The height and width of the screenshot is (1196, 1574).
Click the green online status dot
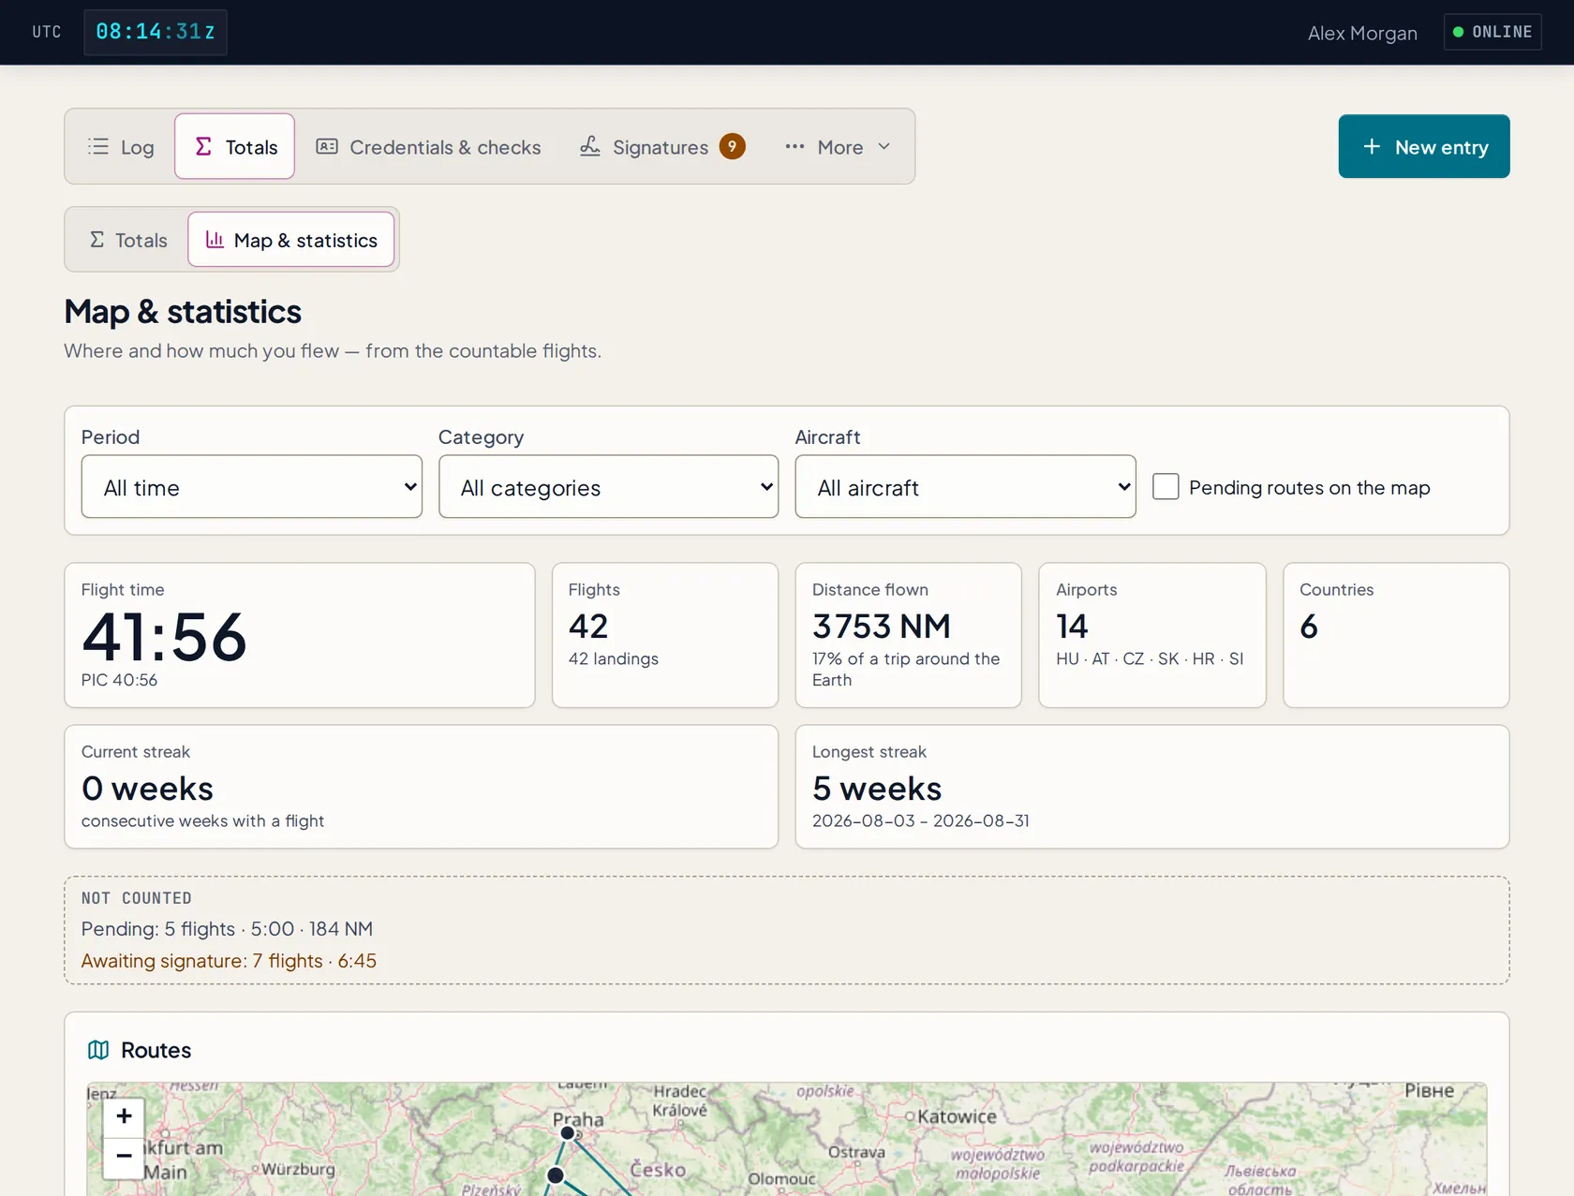1458,32
